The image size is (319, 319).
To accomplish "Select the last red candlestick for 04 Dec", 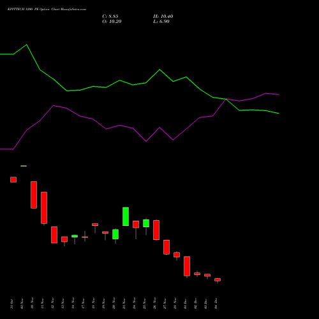I will (218, 280).
